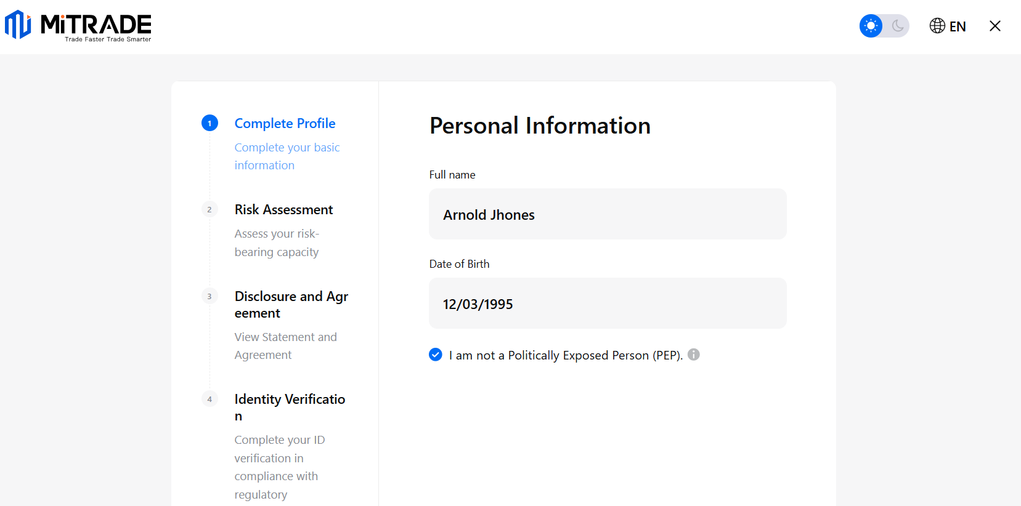The image size is (1021, 506).
Task: Click step 3 circle icon
Action: [209, 296]
